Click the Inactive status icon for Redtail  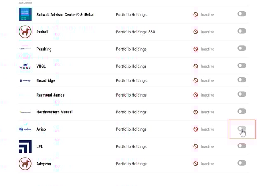196,32
